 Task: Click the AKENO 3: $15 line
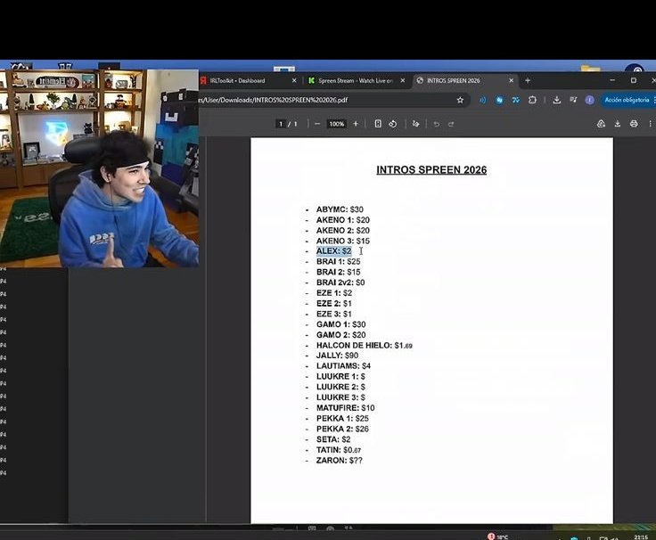tap(343, 241)
